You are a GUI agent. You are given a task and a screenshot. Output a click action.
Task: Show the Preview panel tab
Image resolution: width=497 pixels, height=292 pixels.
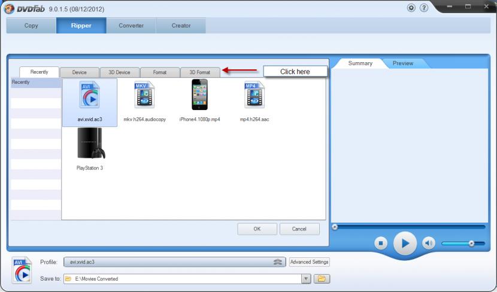pos(403,63)
